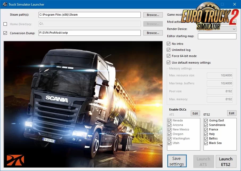Toggle the Arizona DLC checkbox

[x=169, y=125]
